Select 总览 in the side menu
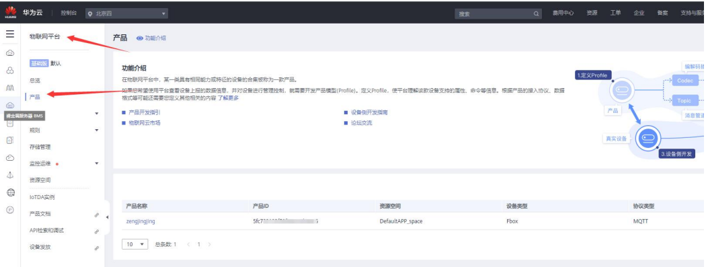The height and width of the screenshot is (267, 706). [x=35, y=80]
